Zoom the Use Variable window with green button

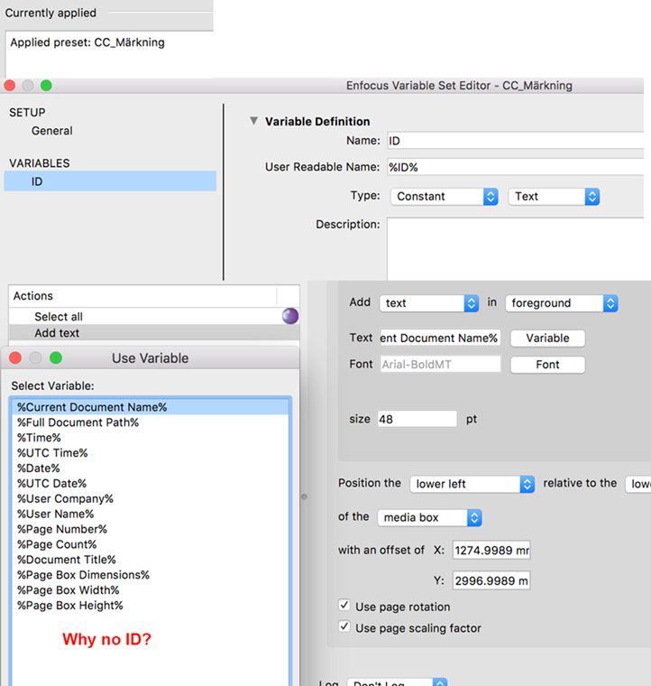[x=56, y=357]
